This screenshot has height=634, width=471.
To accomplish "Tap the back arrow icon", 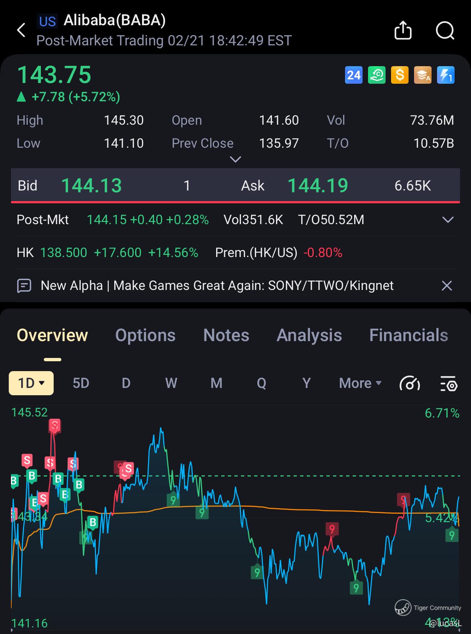I will pos(22,30).
